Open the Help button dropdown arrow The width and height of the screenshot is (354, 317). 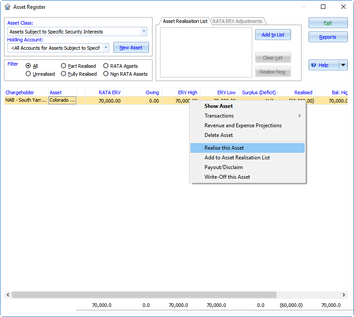click(x=343, y=65)
